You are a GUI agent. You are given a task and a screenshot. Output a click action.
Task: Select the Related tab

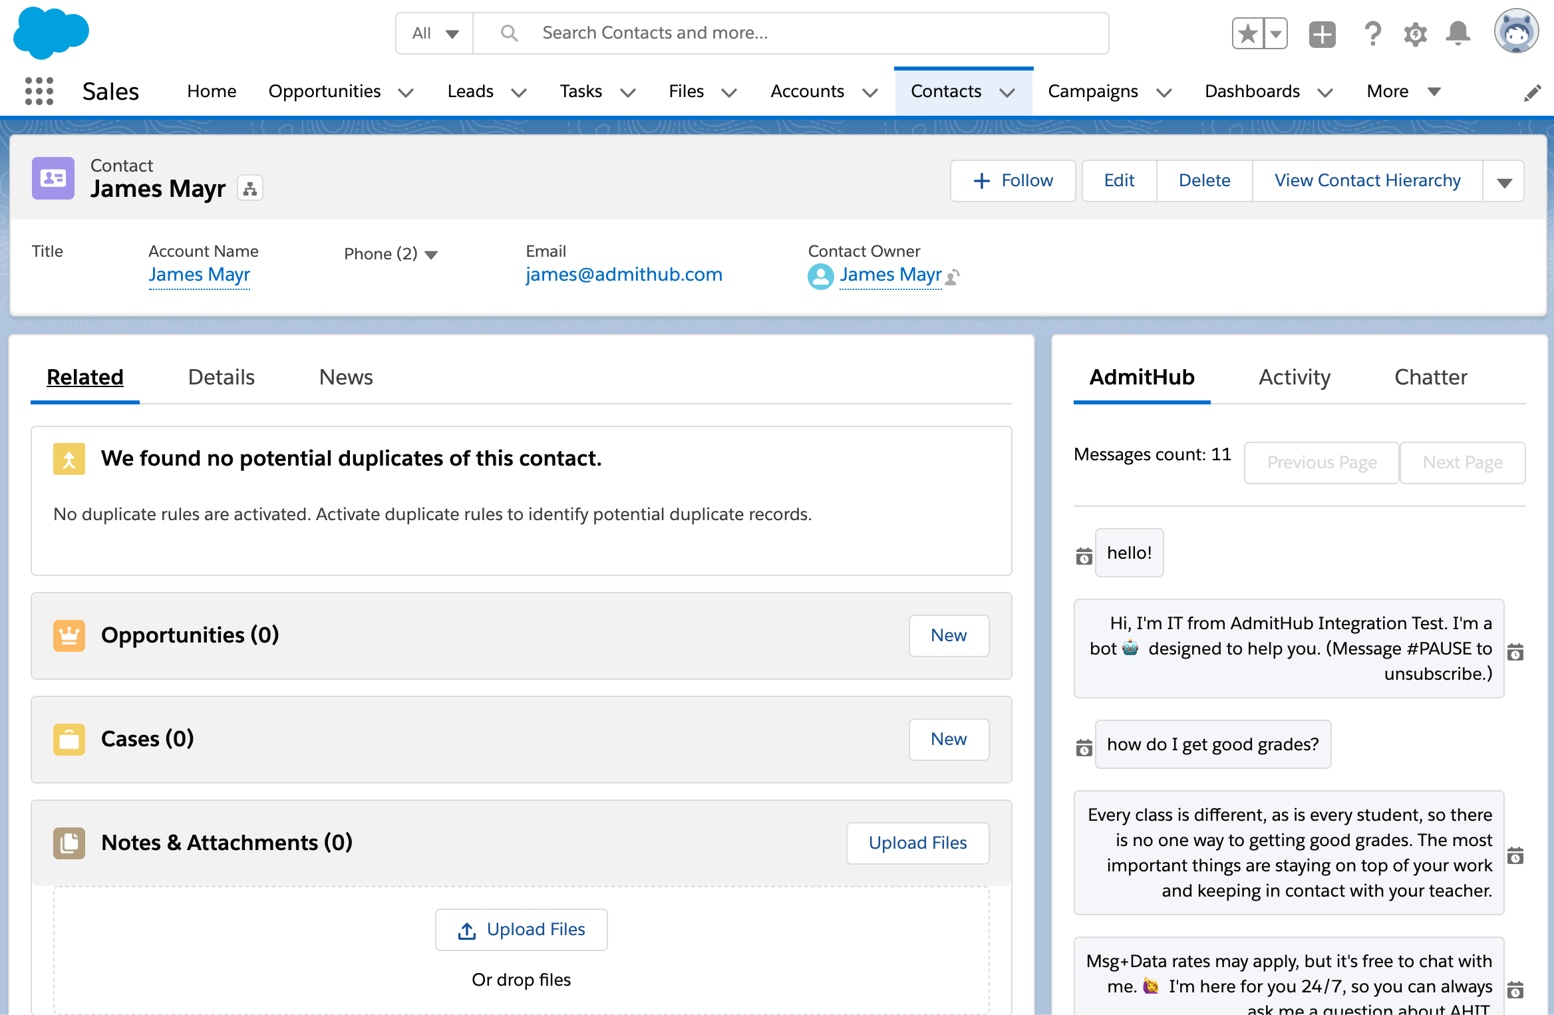point(85,377)
